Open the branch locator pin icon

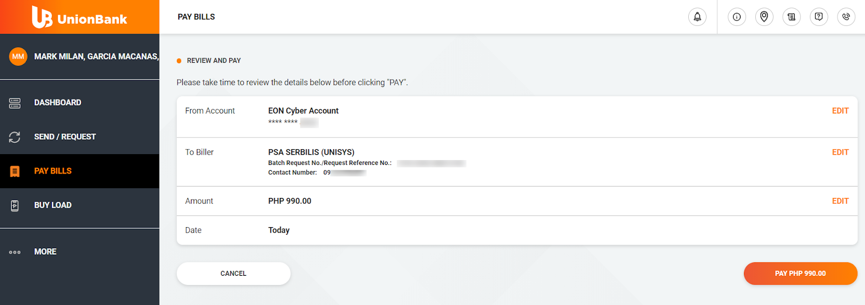click(764, 17)
